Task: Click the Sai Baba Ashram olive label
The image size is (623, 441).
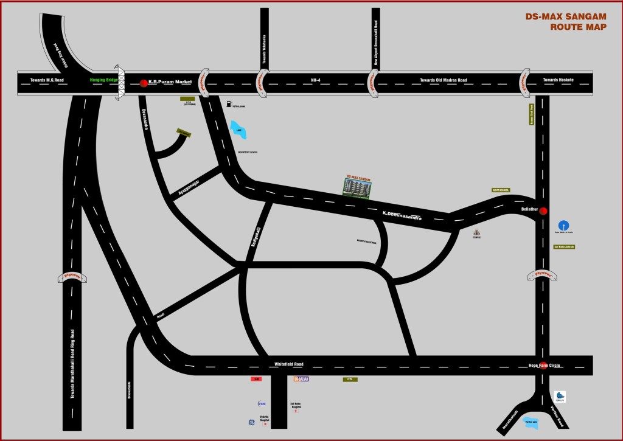Action: [x=564, y=247]
